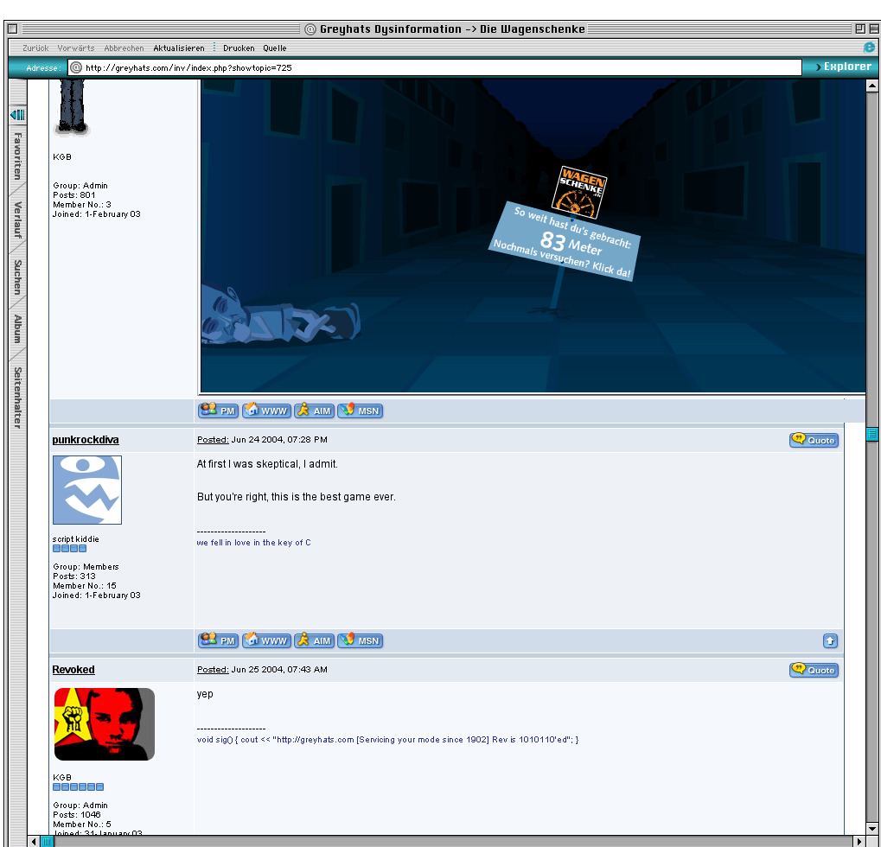Click text 'Posts: 1046'
The image size is (881, 847).
pos(76,815)
